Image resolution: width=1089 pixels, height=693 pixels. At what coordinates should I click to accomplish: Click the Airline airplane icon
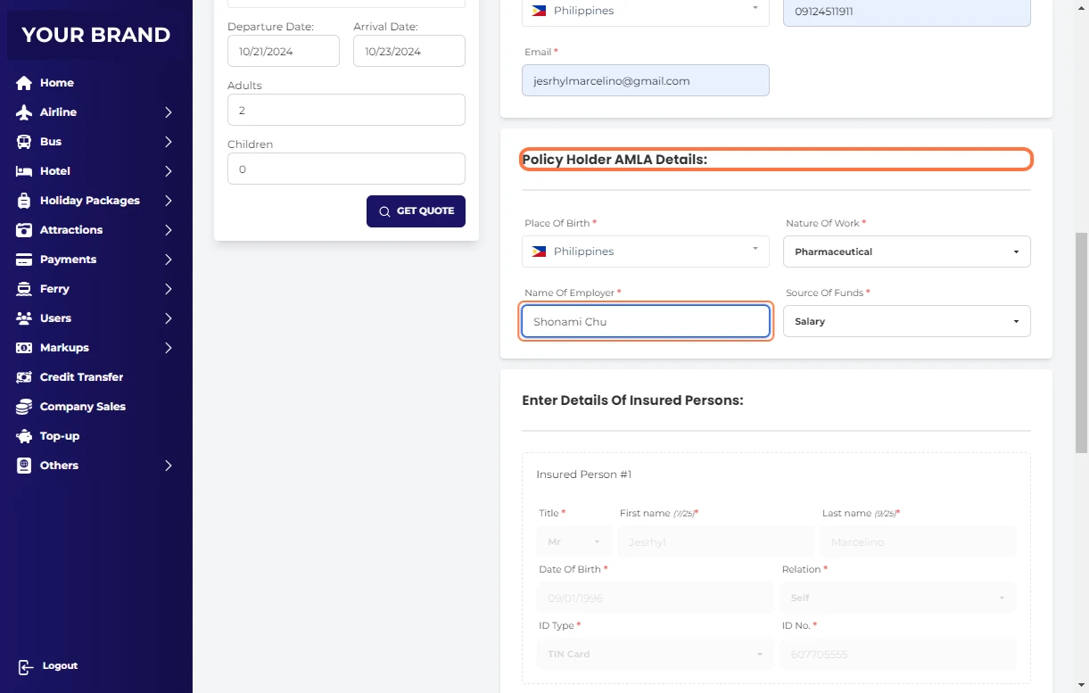pos(24,112)
